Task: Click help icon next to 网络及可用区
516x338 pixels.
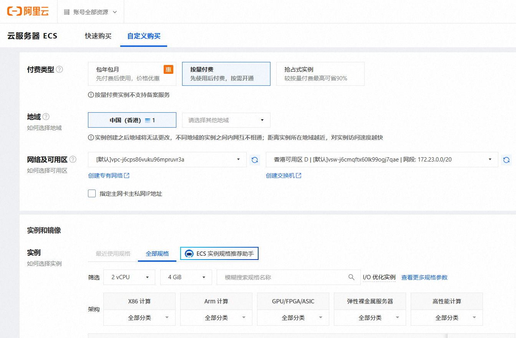Action: pyautogui.click(x=73, y=159)
